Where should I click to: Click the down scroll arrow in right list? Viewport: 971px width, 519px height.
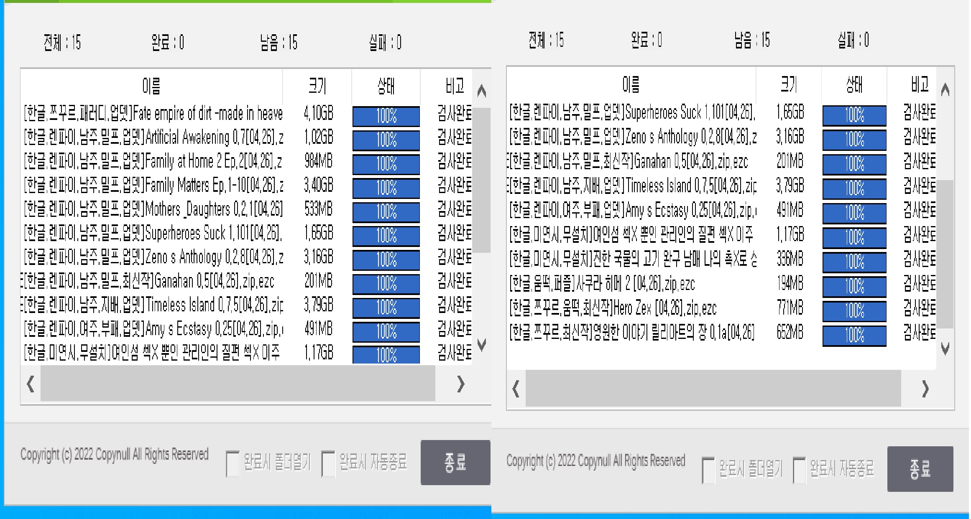(x=945, y=349)
